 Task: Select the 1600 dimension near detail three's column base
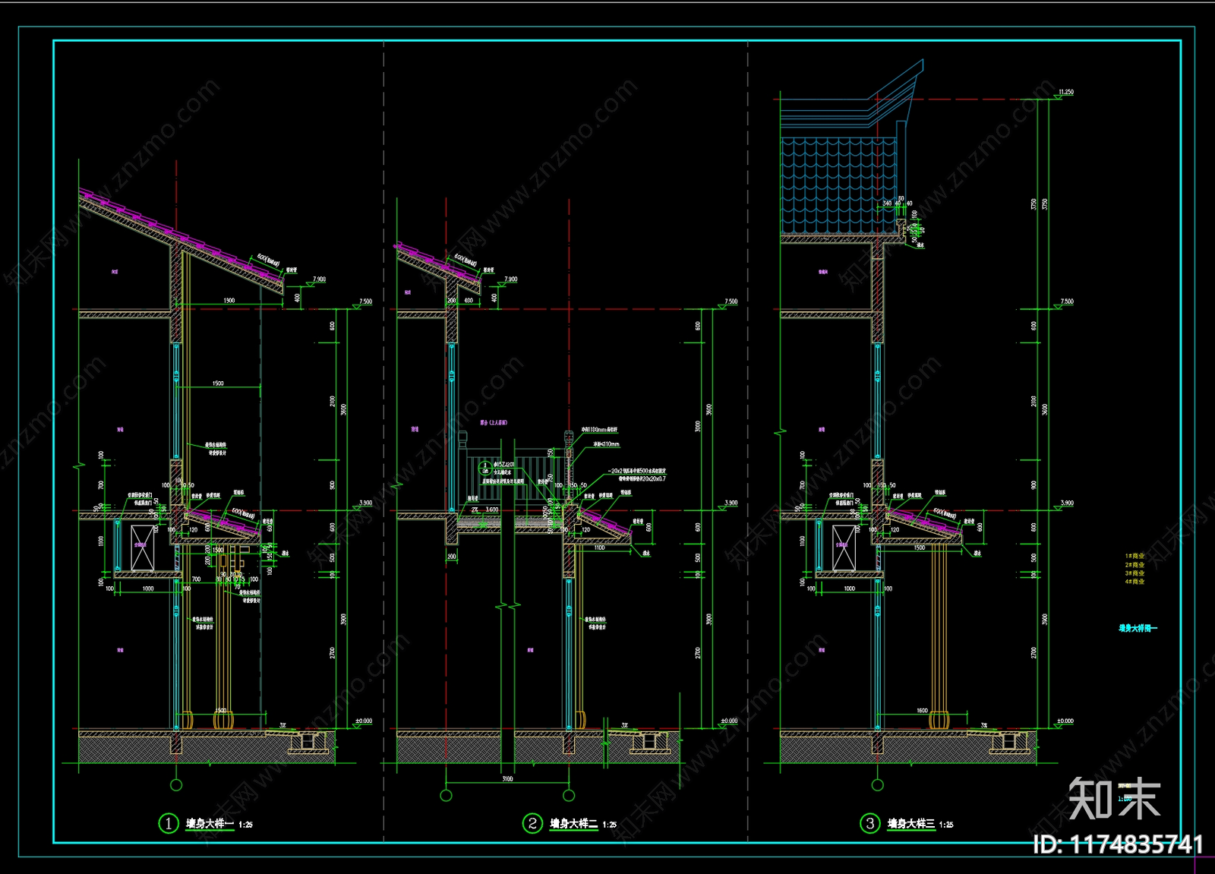click(922, 711)
